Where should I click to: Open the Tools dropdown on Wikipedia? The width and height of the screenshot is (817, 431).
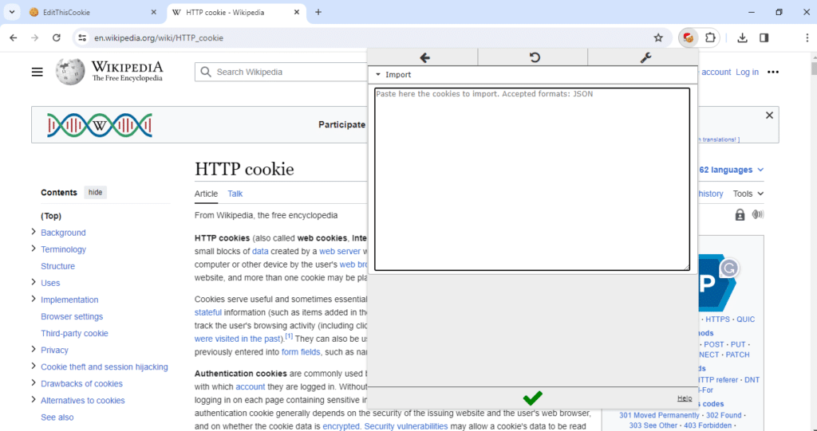coord(748,194)
